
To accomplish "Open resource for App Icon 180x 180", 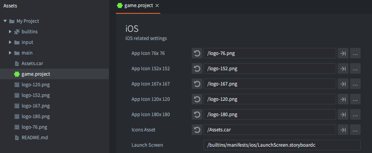I will [343, 115].
